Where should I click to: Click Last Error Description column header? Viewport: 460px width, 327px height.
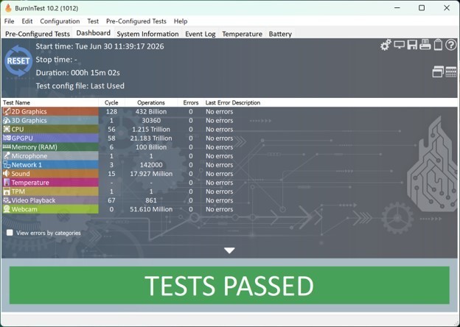click(x=233, y=102)
